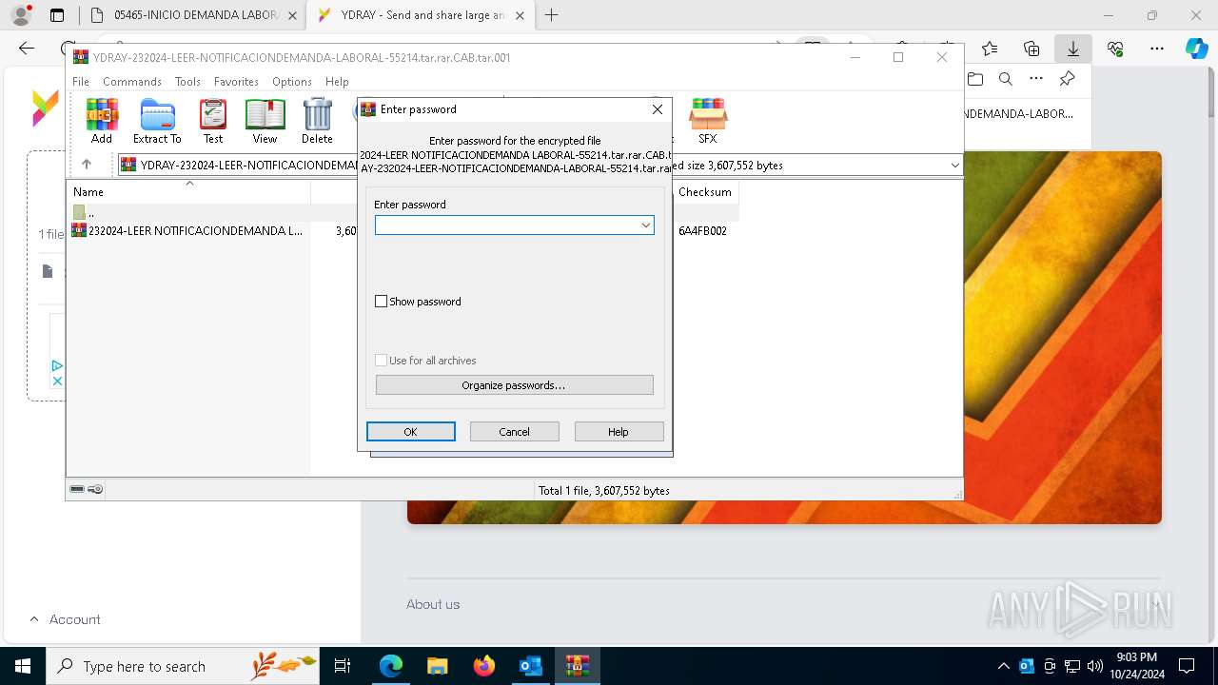Expand the Enter password dropdown arrow

coord(645,225)
